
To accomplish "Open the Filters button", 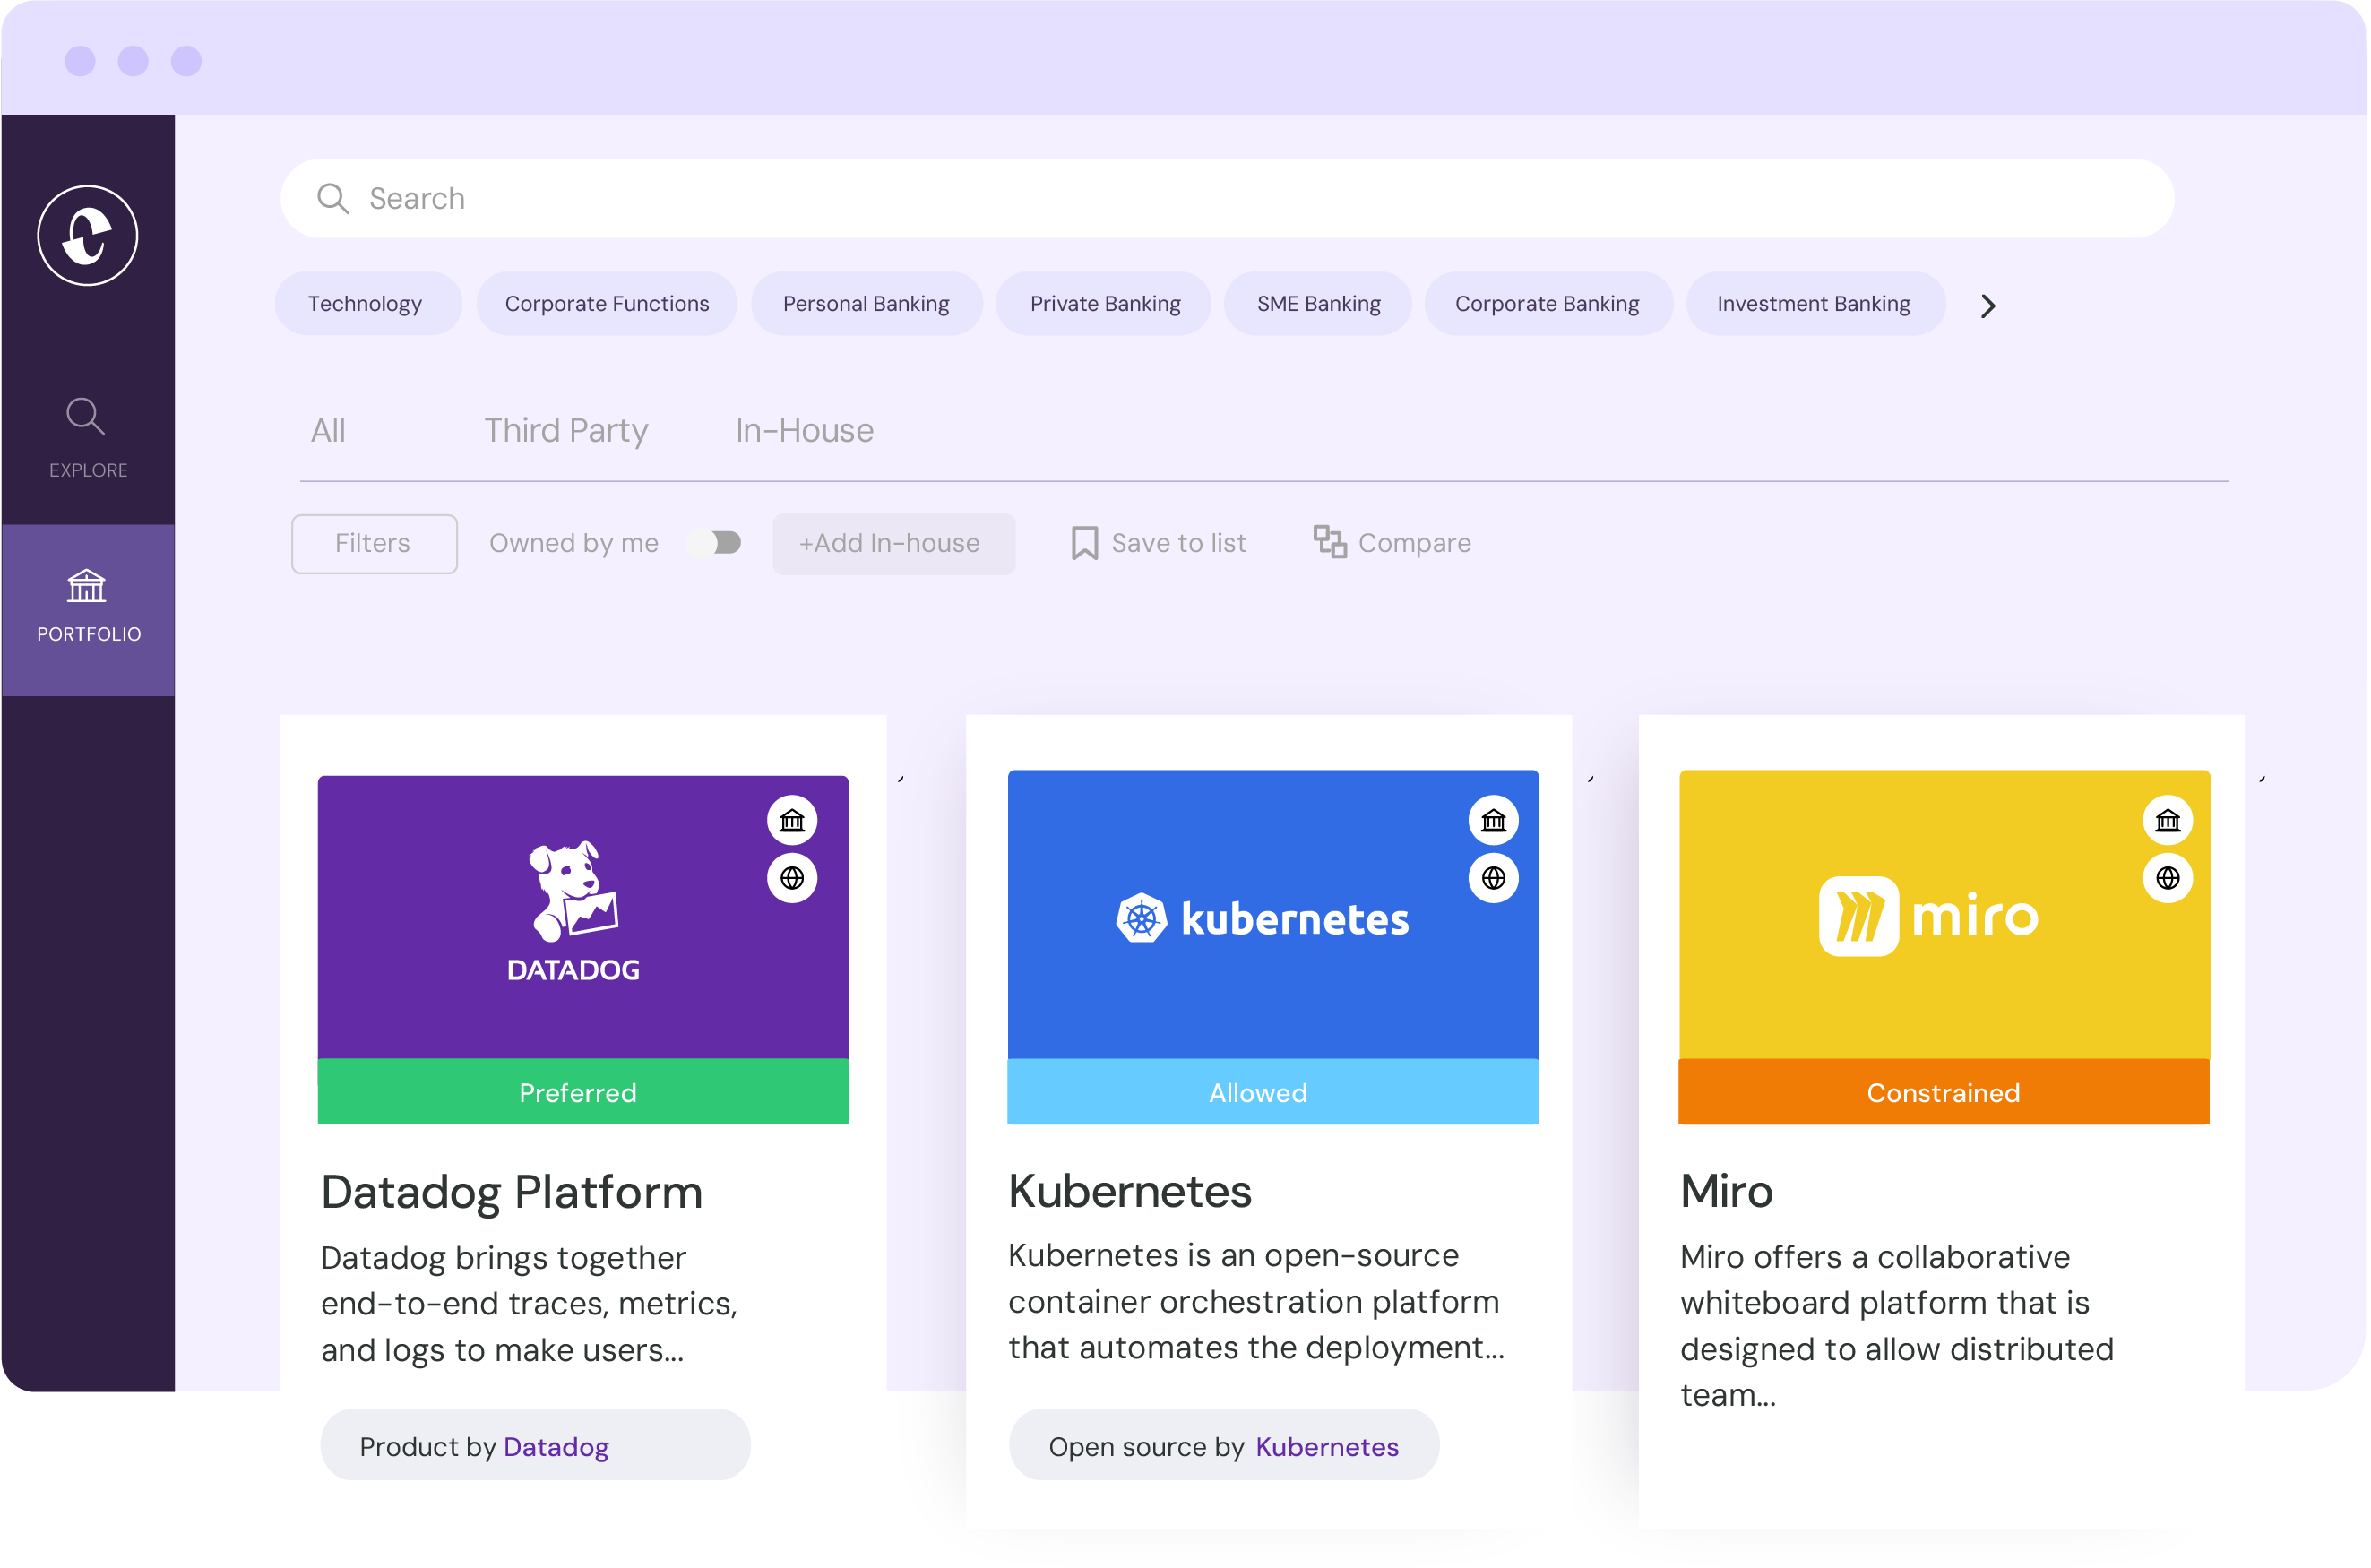I will 374,544.
